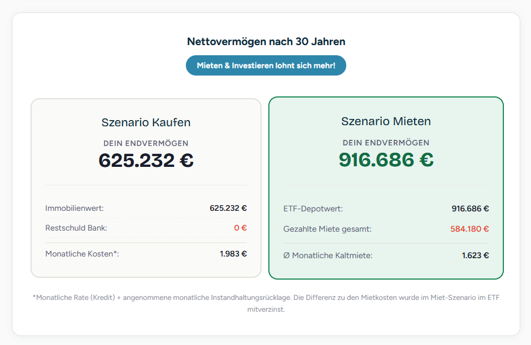Screen dimensions: 531x345
Task: Click the 916.686 € ETF-Depotwert value
Action: coord(471,208)
